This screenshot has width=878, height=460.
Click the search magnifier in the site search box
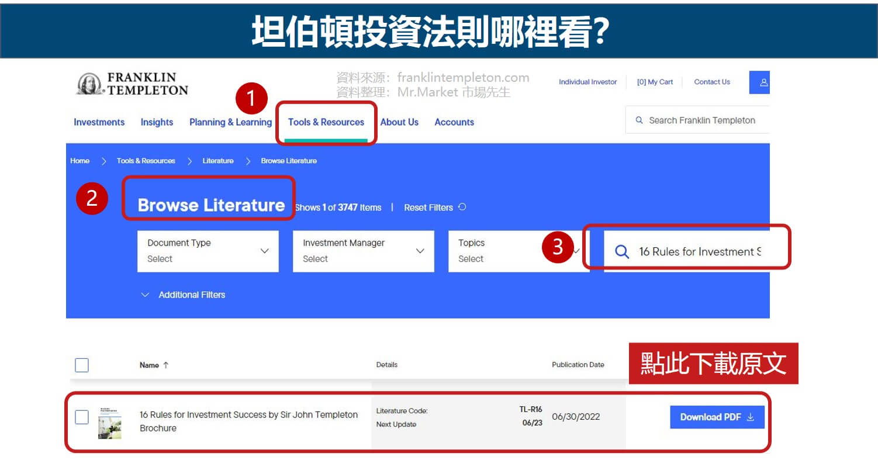(639, 120)
